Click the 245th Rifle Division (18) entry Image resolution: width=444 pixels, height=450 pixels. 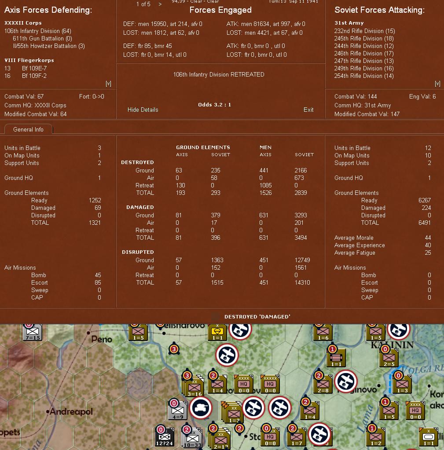pyautogui.click(x=364, y=38)
